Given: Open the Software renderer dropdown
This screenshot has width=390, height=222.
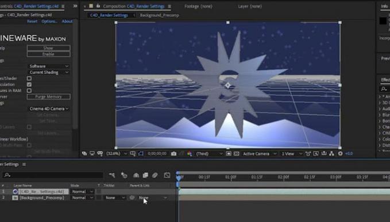Looking at the screenshot, I should 48,66.
